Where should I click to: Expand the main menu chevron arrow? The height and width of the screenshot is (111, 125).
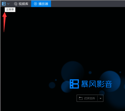tap(8, 4)
